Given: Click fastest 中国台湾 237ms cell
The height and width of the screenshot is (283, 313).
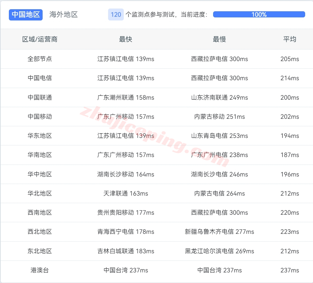Looking at the screenshot, I should [x=125, y=270].
